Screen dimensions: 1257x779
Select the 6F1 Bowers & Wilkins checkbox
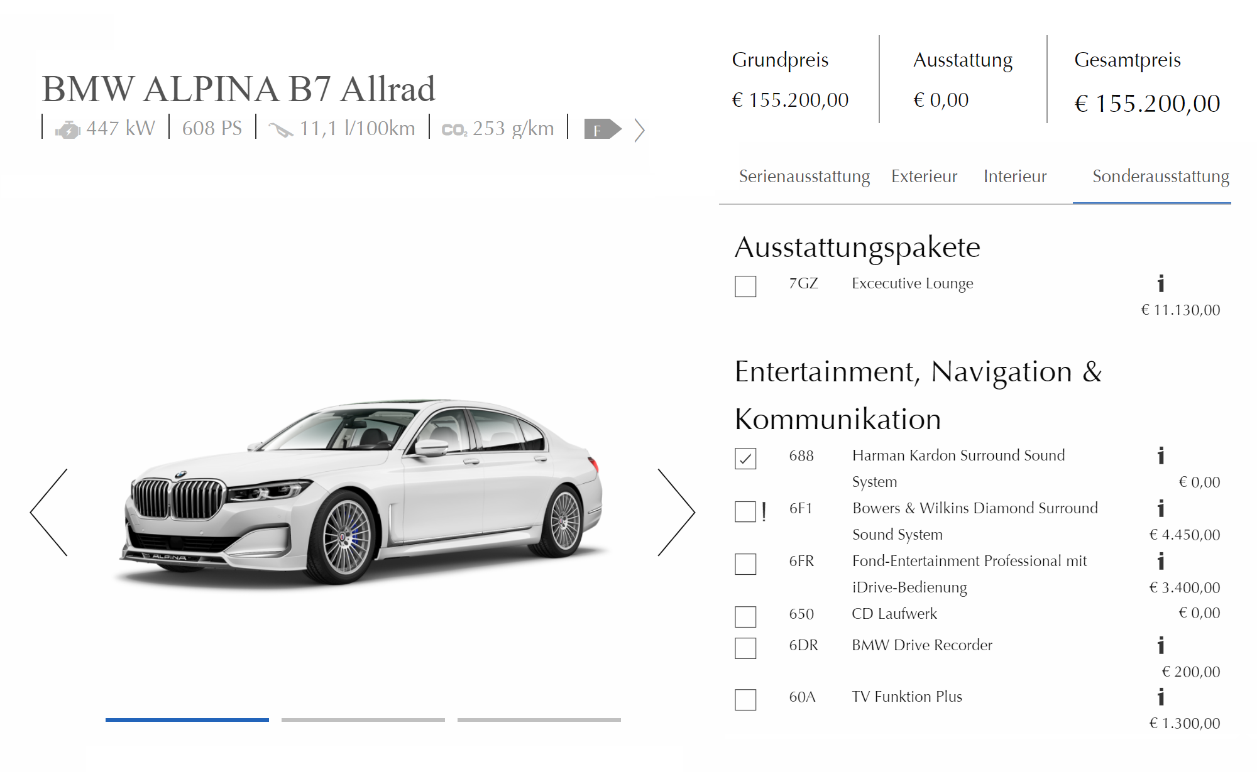[x=745, y=511]
